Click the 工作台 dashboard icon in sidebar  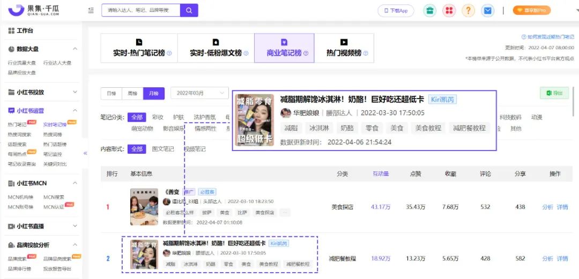(11, 31)
